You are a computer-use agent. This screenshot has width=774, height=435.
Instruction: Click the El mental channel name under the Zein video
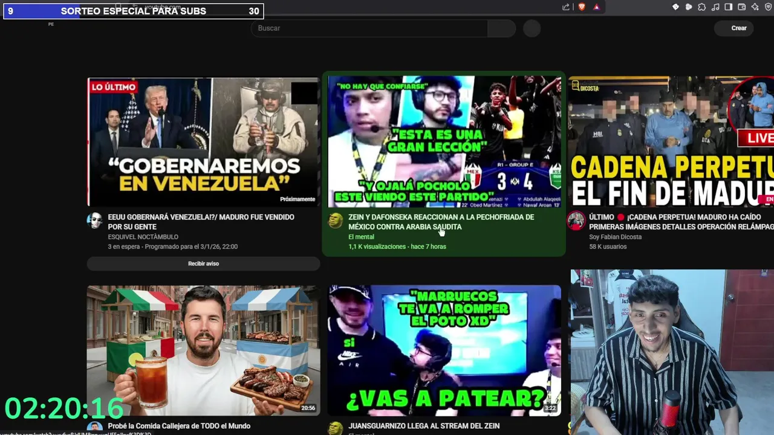(x=361, y=237)
